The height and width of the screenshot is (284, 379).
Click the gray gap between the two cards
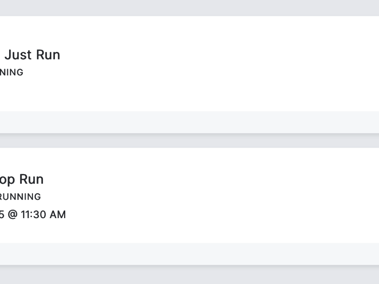(x=189, y=140)
